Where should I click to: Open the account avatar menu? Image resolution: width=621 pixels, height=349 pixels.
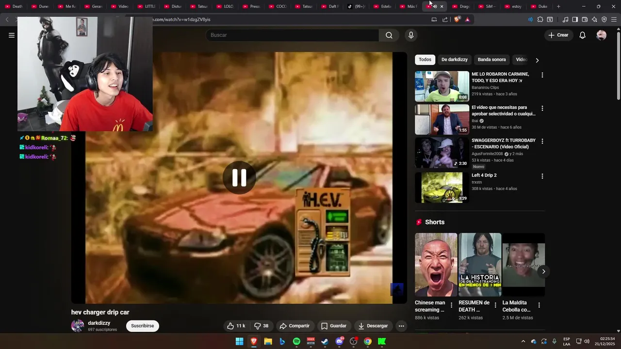[602, 35]
